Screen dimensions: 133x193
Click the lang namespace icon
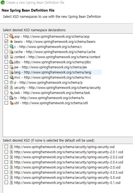tap(12, 72)
